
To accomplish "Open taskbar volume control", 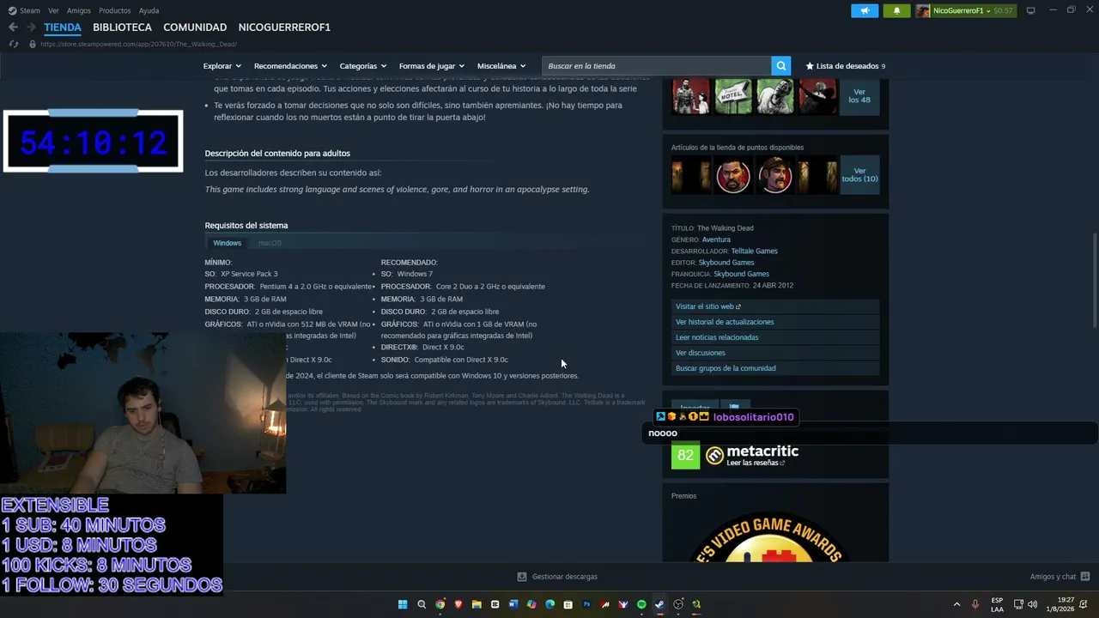I will [1032, 604].
